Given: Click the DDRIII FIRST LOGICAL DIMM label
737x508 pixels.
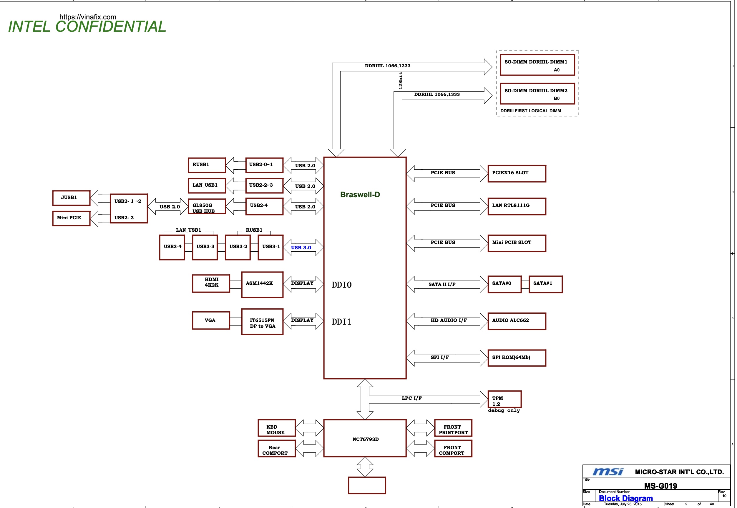Looking at the screenshot, I should pyautogui.click(x=530, y=111).
